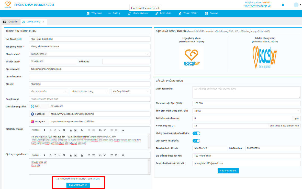Underline text in Giới thiệu chung editor

point(60,130)
